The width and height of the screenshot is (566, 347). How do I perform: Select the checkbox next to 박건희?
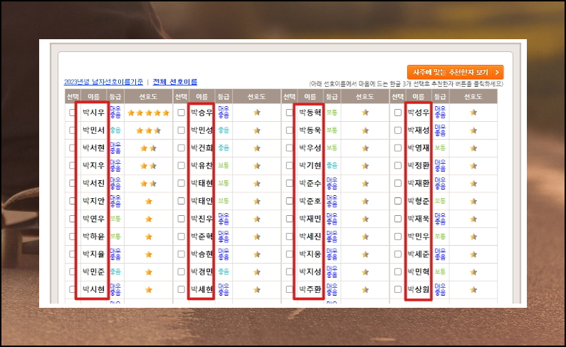pyautogui.click(x=182, y=148)
